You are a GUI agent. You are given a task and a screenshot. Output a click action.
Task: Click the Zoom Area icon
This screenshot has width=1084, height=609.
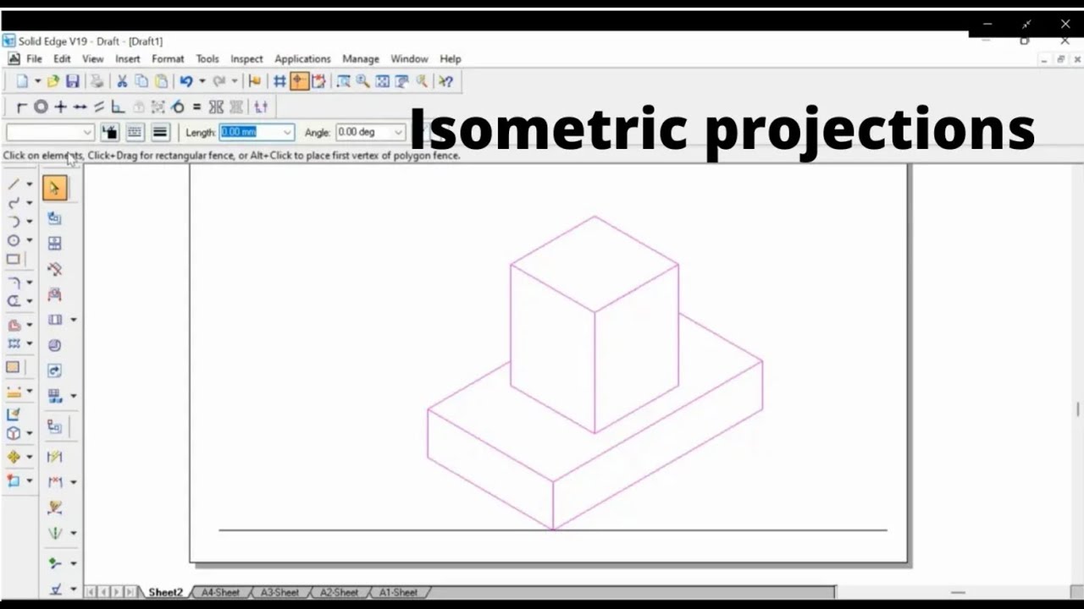click(343, 81)
